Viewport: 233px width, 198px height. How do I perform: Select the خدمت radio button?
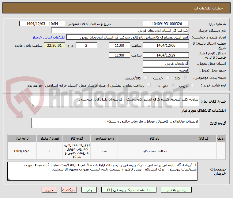click(x=167, y=78)
